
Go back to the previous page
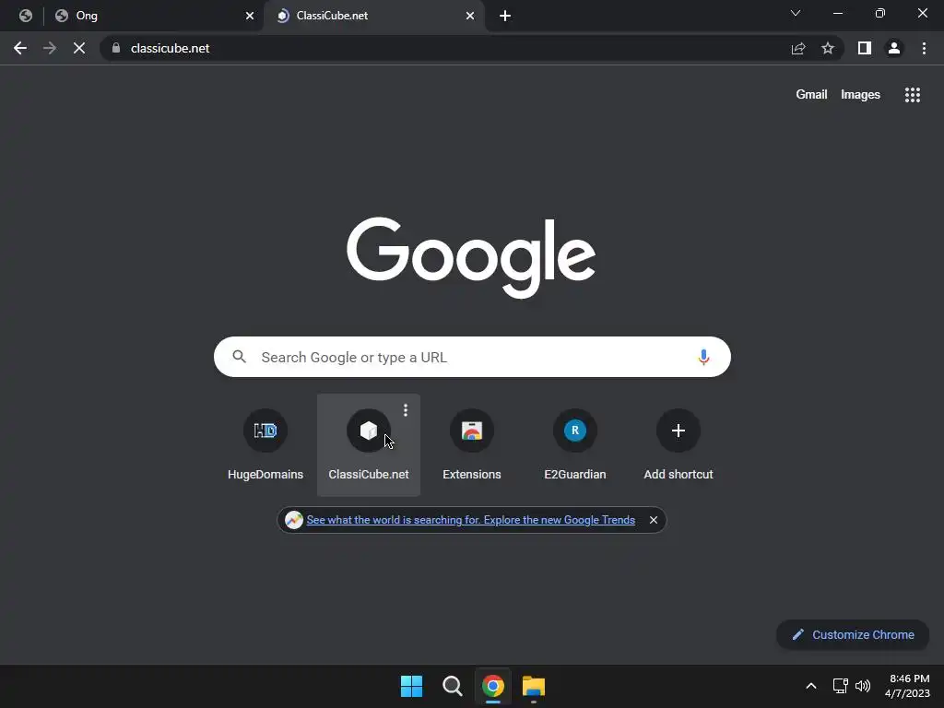pos(20,48)
